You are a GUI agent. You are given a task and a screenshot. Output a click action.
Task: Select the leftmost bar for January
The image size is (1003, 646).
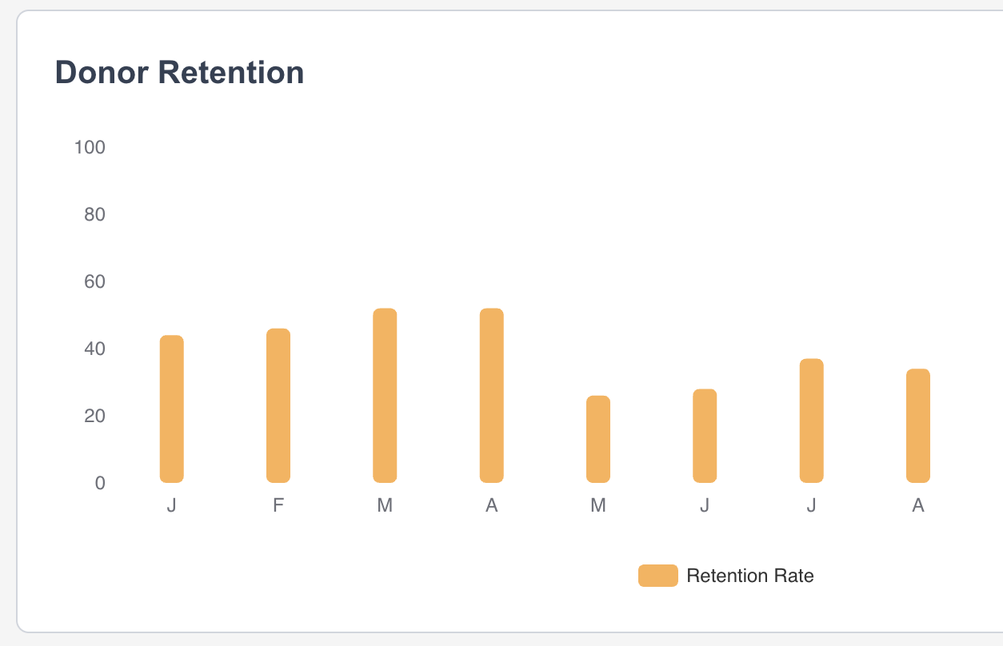(172, 409)
